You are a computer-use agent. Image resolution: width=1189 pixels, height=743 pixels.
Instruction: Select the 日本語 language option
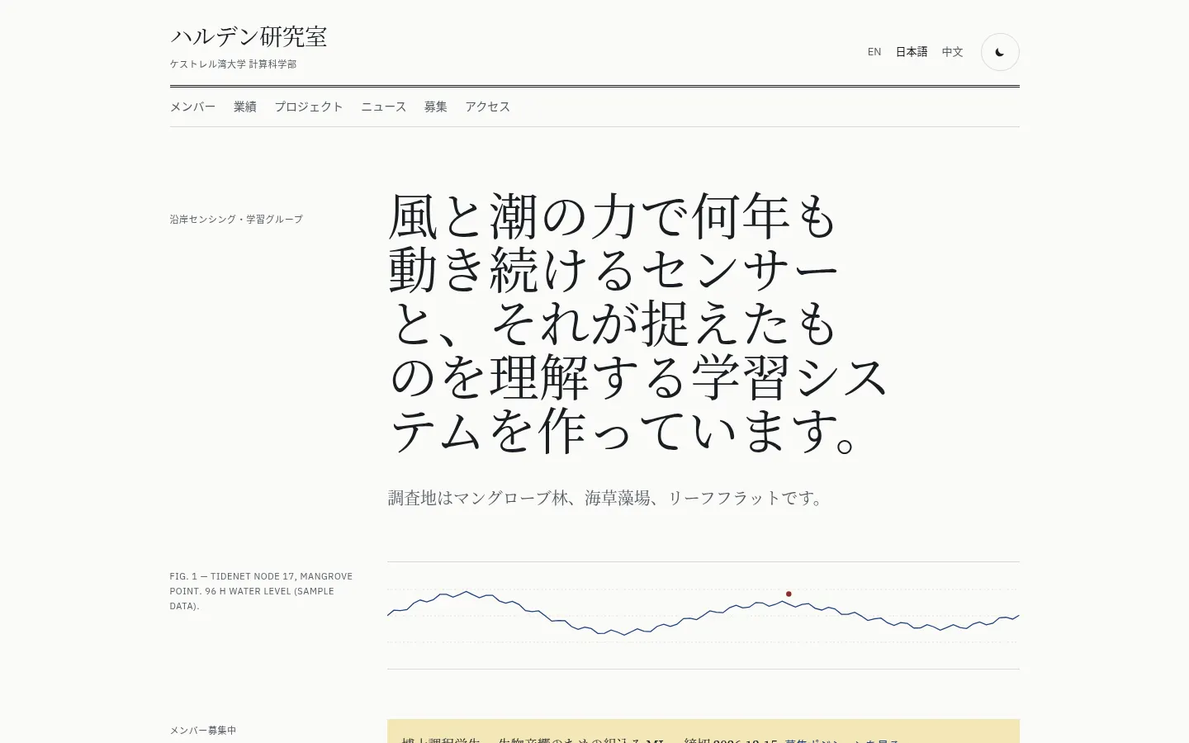click(x=912, y=52)
